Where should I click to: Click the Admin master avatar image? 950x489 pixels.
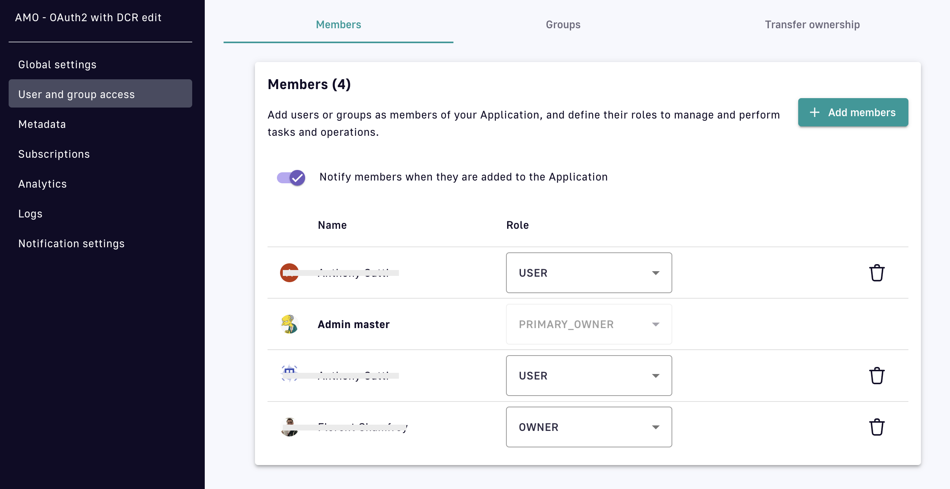[289, 324]
